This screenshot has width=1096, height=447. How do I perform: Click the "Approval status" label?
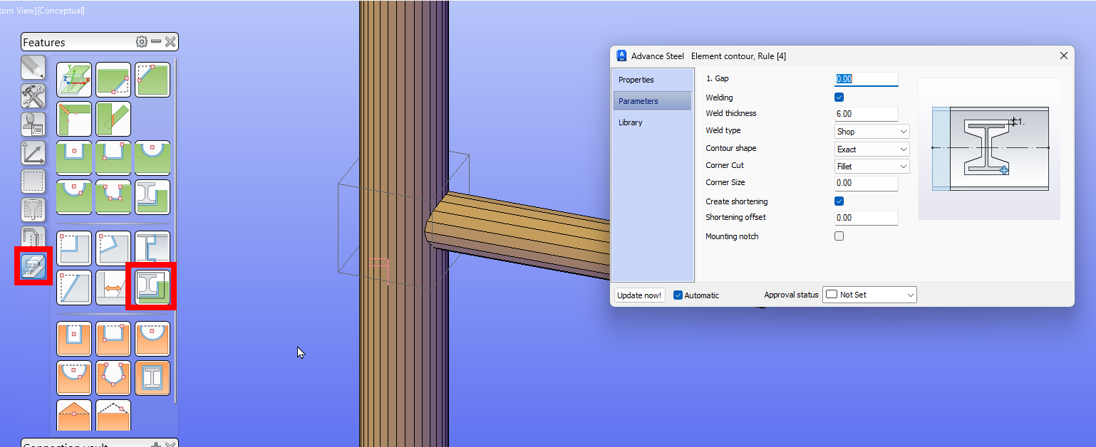791,295
